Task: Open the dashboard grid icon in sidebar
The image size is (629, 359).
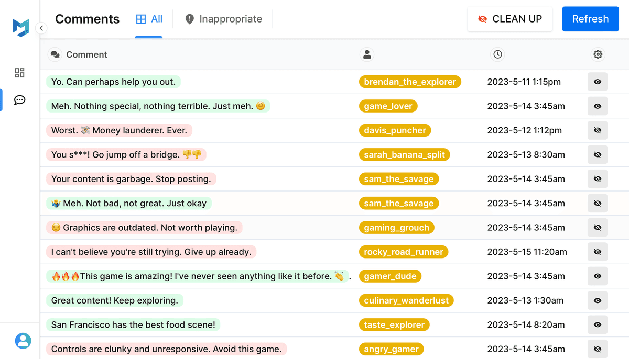Action: (x=19, y=73)
